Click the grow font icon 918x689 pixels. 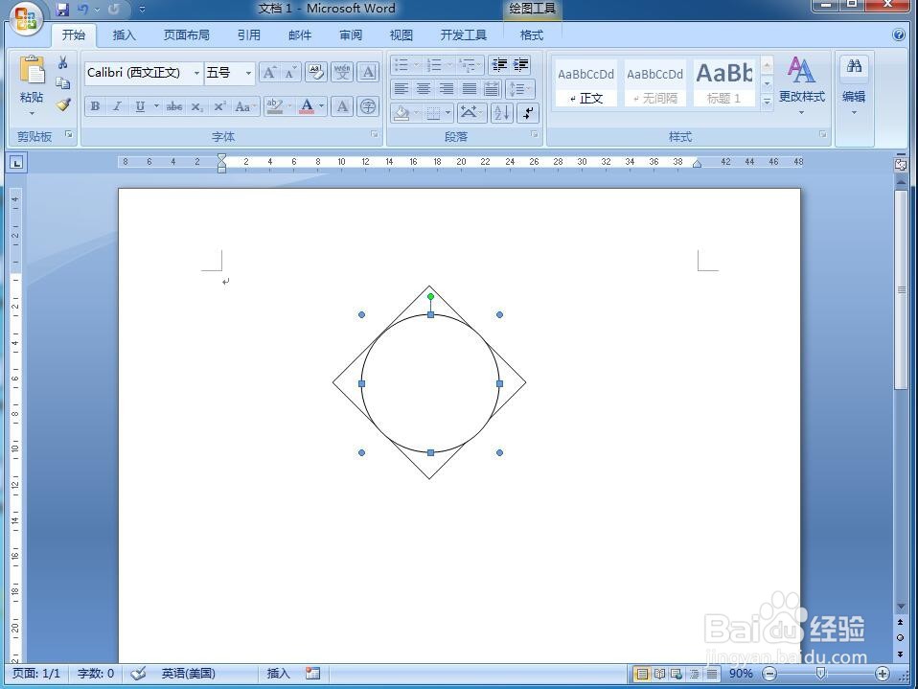tap(269, 71)
